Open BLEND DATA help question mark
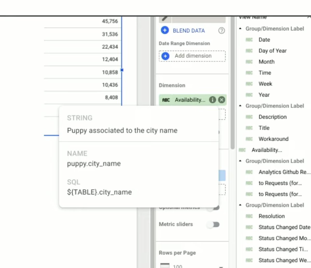This screenshot has width=311, height=268. pos(221,31)
